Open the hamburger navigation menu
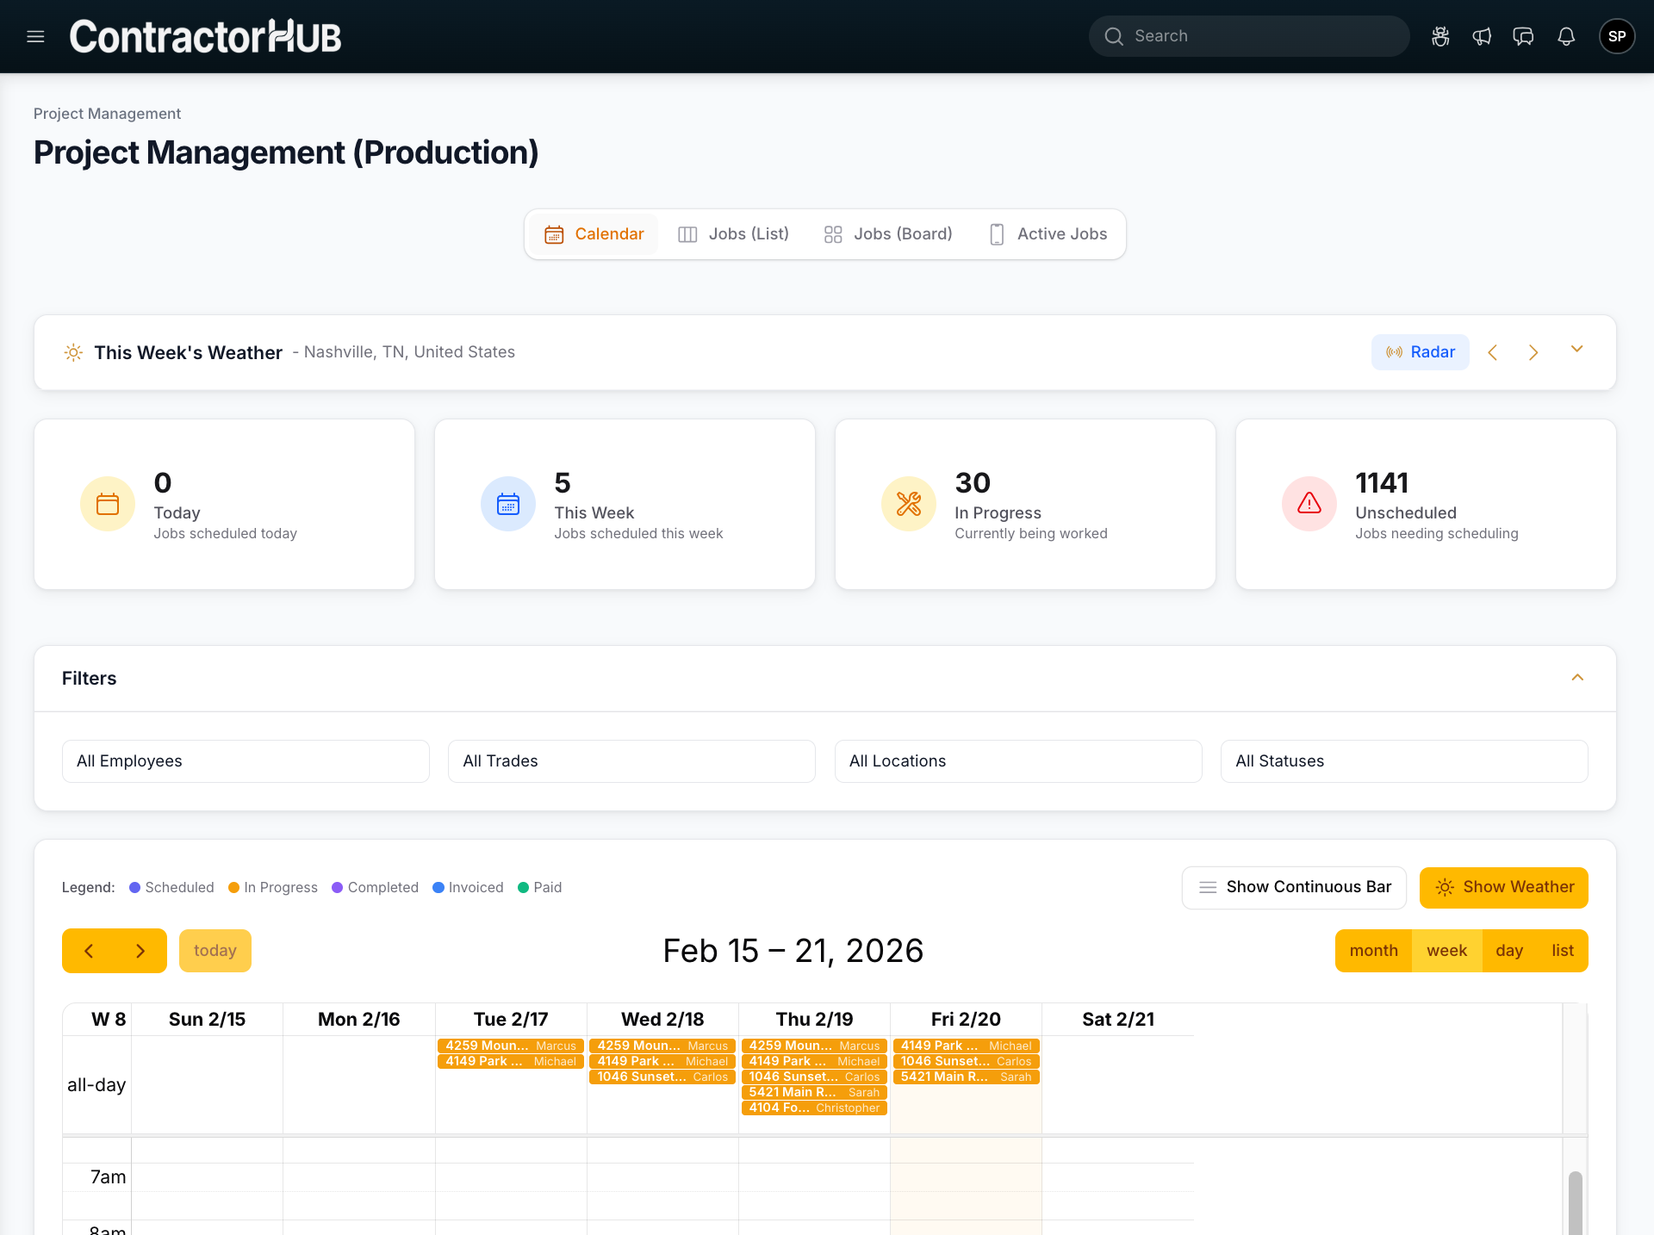The width and height of the screenshot is (1654, 1235). coord(34,36)
